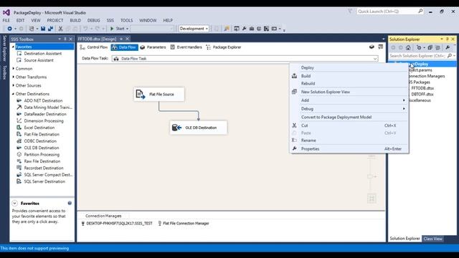Click the Visual Studio logo icon
459x258 pixels.
tap(6, 13)
